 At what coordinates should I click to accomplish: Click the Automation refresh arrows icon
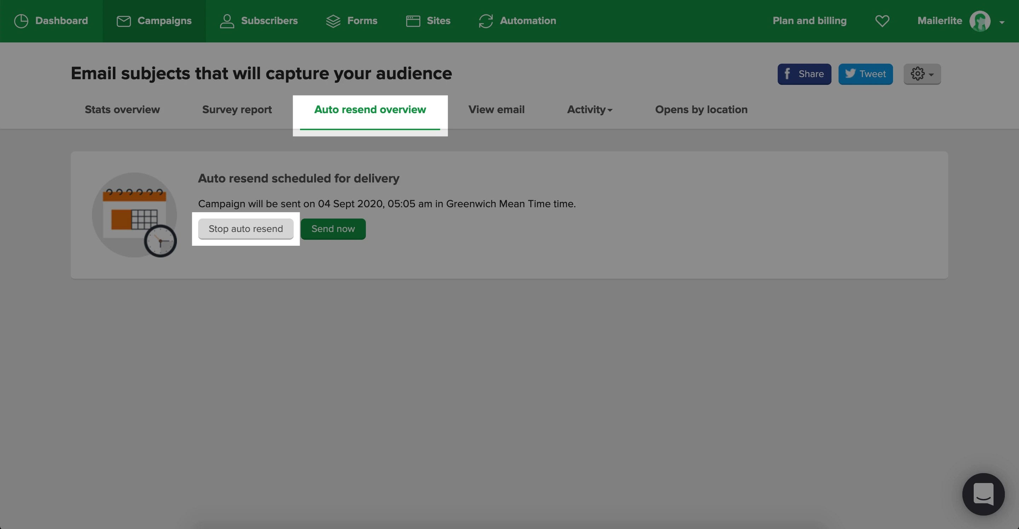coord(486,21)
